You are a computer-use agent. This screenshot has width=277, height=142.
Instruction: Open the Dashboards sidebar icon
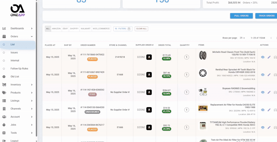(4, 28)
